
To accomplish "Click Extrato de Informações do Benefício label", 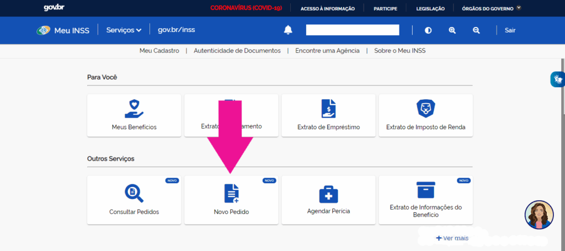I will click(x=426, y=211).
